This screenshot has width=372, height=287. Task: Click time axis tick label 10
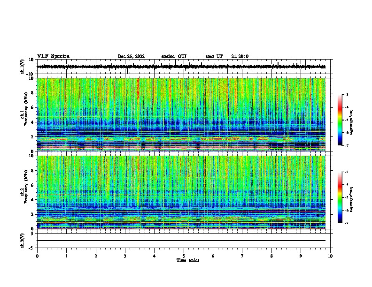click(330, 256)
